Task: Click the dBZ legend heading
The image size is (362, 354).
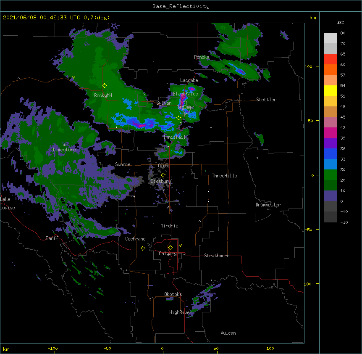Action: pos(340,22)
